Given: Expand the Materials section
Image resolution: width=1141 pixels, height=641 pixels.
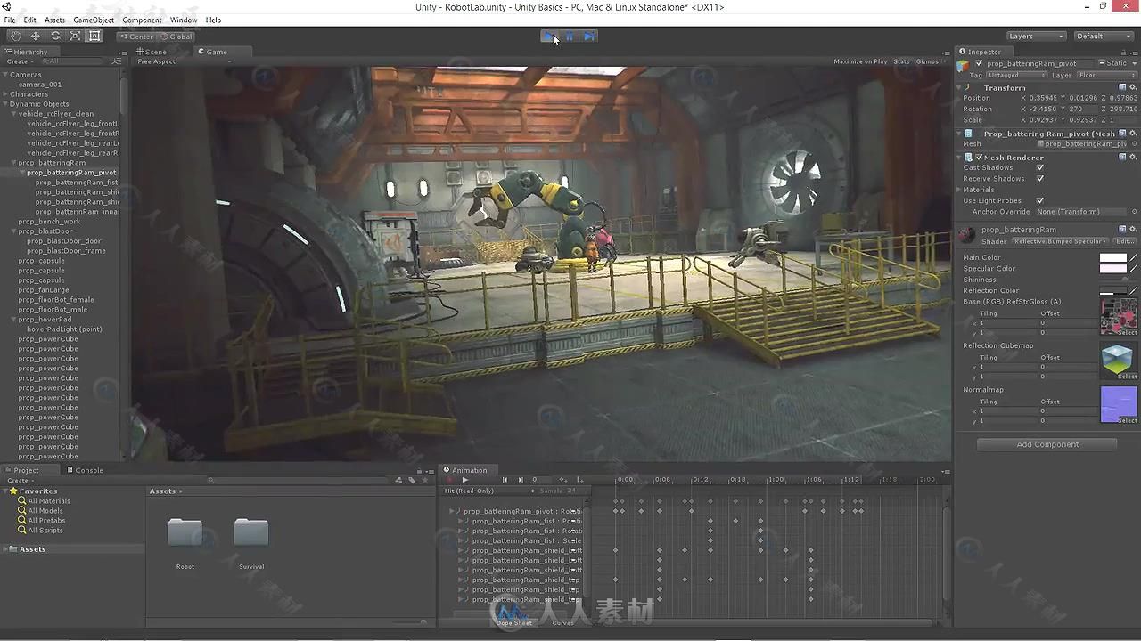Looking at the screenshot, I should 960,190.
